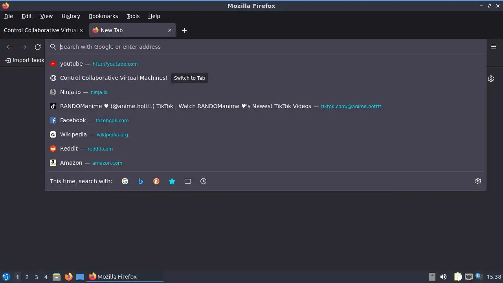Screen dimensions: 503x283
Task: Open new tab page customize gear
Action: click(491, 79)
